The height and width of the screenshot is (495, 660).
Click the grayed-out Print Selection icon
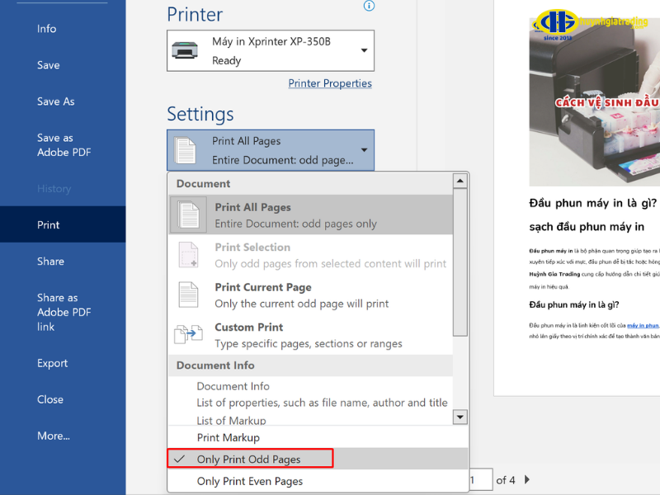pos(189,255)
